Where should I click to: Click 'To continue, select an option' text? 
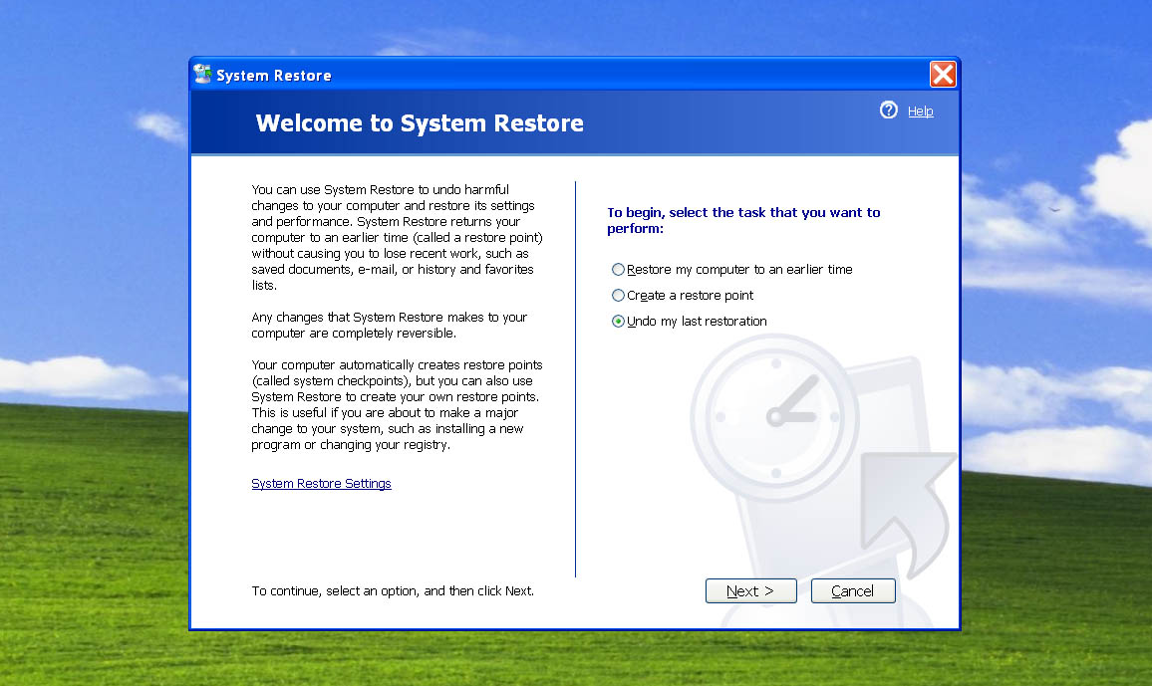click(x=393, y=590)
